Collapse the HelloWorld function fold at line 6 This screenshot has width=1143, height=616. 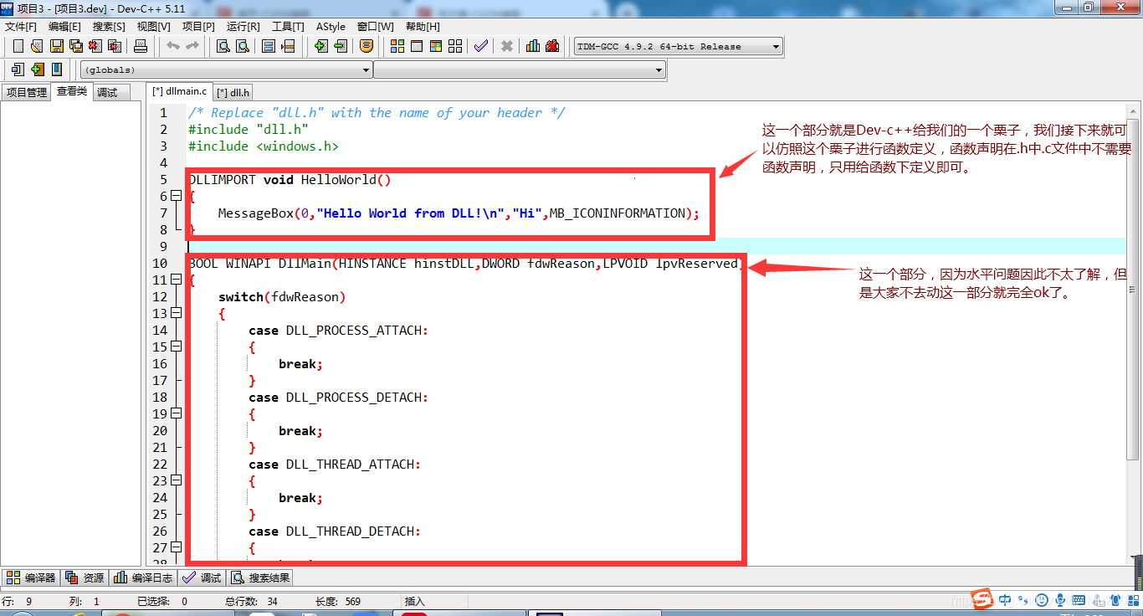(x=176, y=196)
